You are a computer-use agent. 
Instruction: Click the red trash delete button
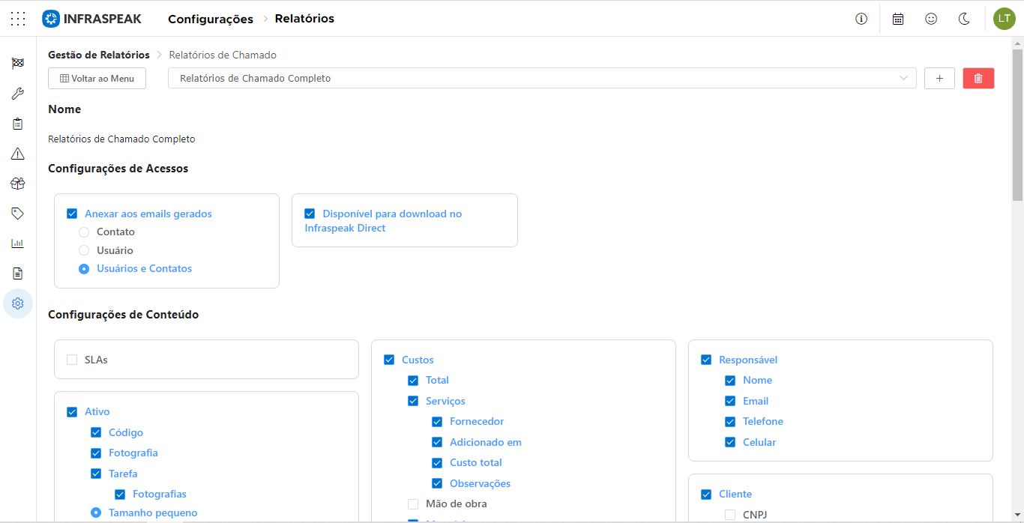(x=978, y=78)
